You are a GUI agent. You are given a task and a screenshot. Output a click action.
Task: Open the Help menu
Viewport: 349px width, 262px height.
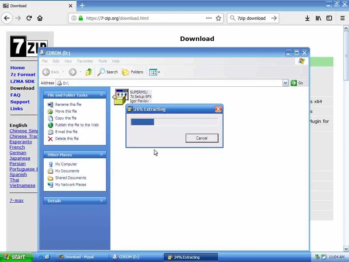116,61
